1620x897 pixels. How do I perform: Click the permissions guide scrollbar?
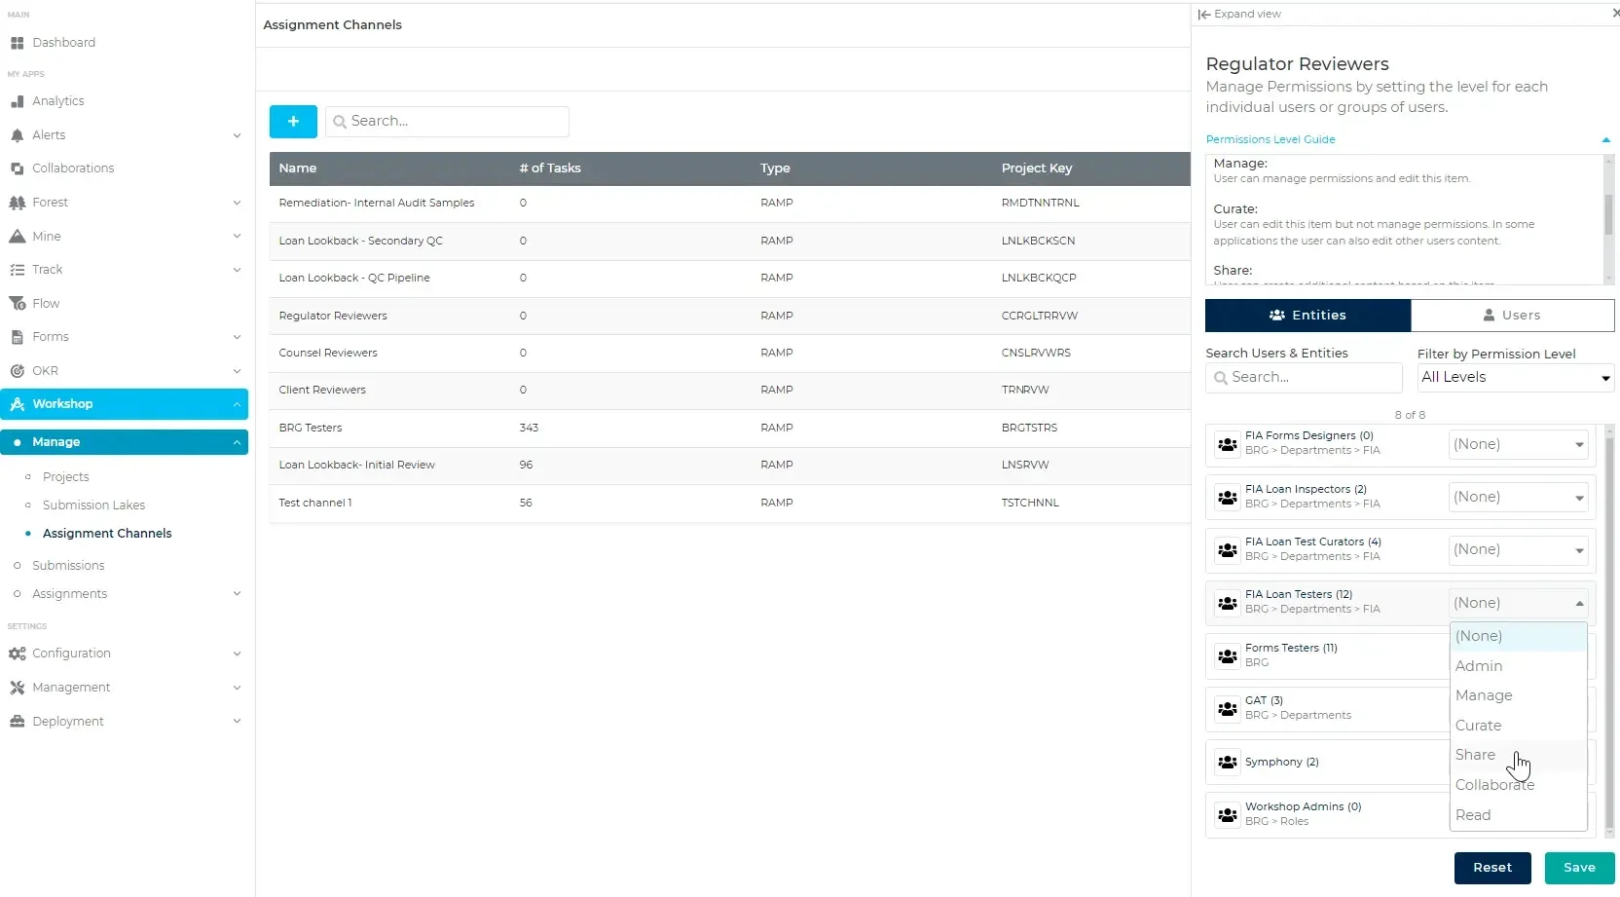pos(1608,216)
